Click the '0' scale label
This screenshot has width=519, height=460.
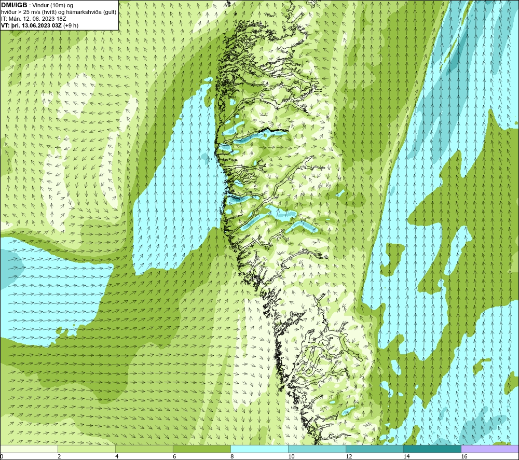tap(2, 457)
